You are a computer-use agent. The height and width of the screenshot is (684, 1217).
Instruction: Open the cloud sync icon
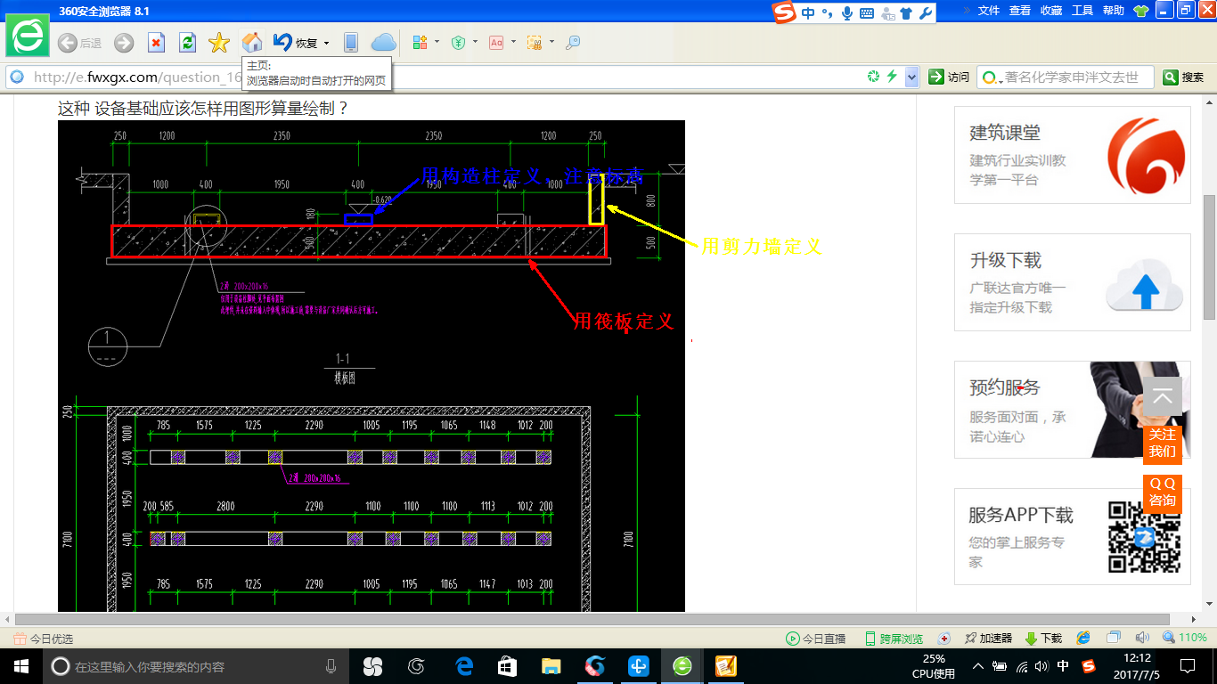[x=383, y=42]
